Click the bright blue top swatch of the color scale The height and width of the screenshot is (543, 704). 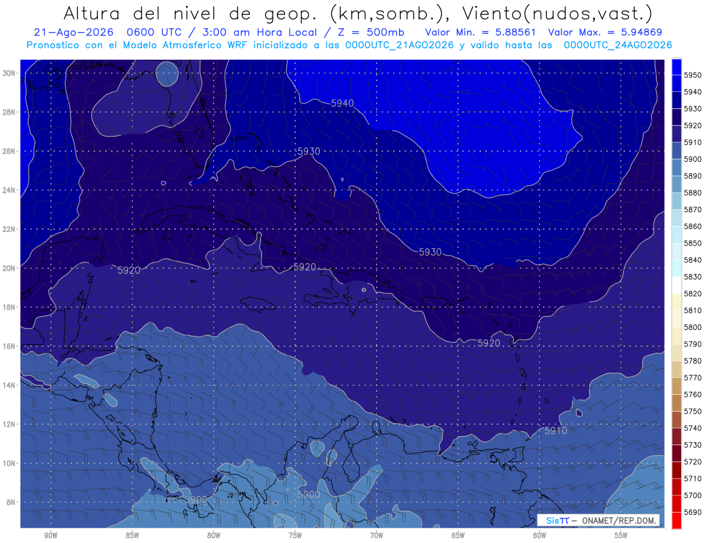coord(676,67)
